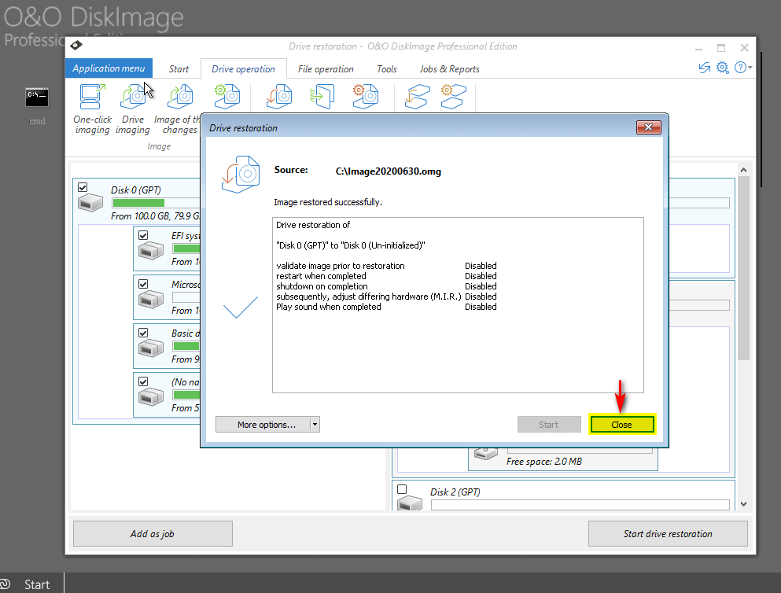Image resolution: width=781 pixels, height=593 pixels.
Task: Click the 'Image restored successfully.' text
Action: (328, 202)
